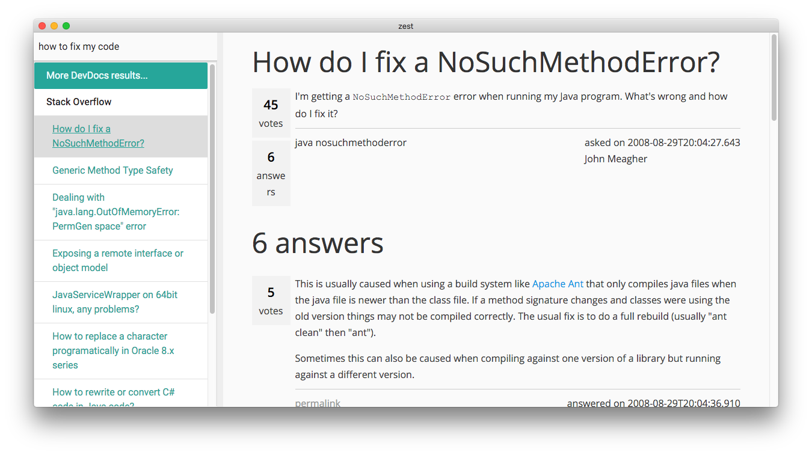The height and width of the screenshot is (455, 812).
Task: Click the 'java nosuchmethoderror' tags text
Action: point(351,143)
